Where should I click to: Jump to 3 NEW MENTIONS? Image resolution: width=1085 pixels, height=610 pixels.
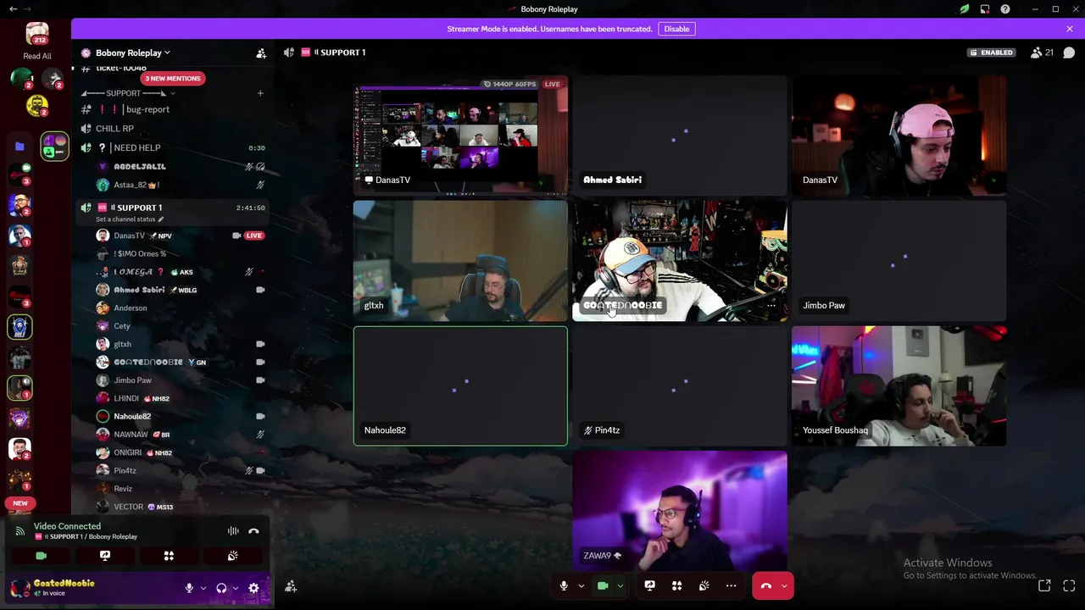[173, 78]
